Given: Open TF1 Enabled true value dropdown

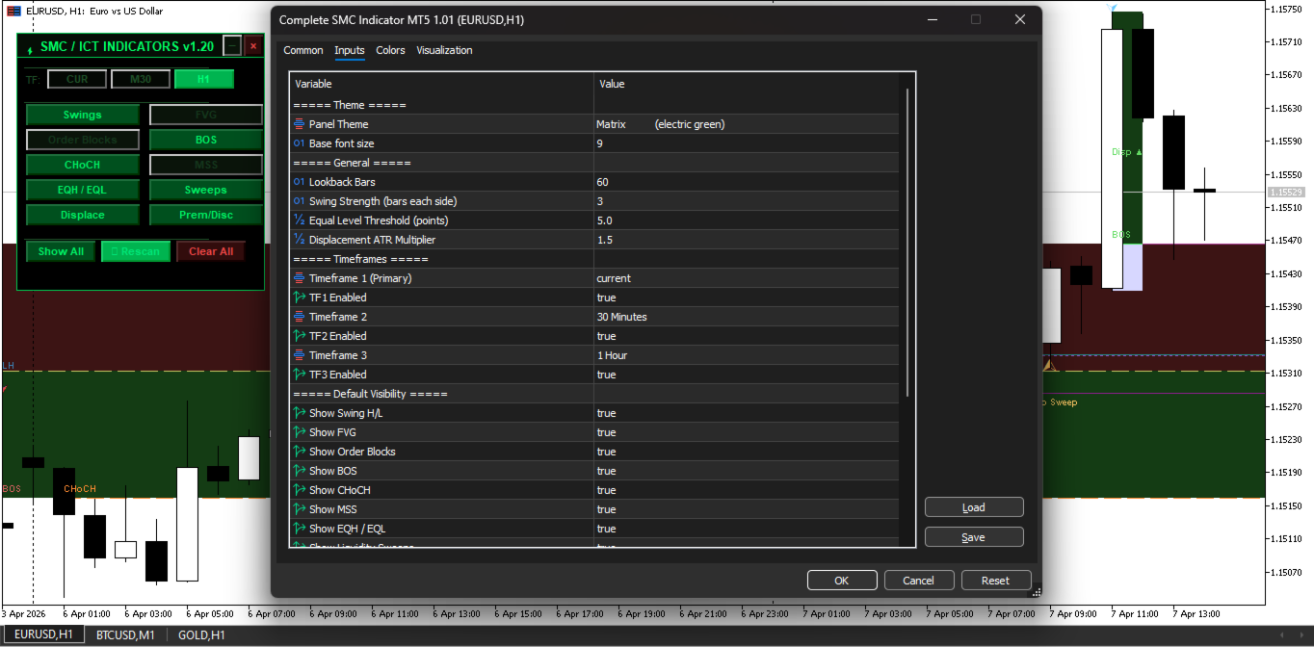Looking at the screenshot, I should click(747, 298).
